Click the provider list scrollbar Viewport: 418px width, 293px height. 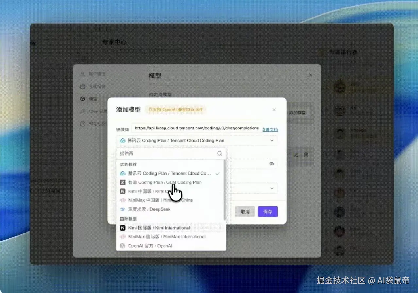(x=224, y=190)
